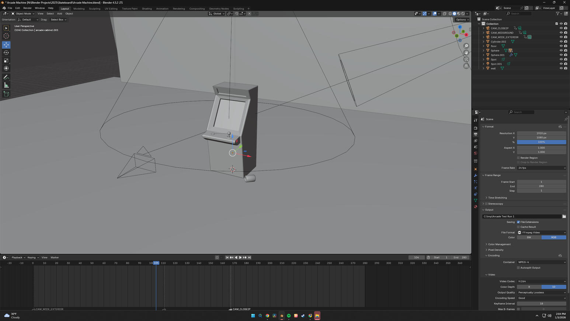This screenshot has height=321, width=570.
Task: Adjust the resolution percentage 100% slider
Action: (x=541, y=142)
